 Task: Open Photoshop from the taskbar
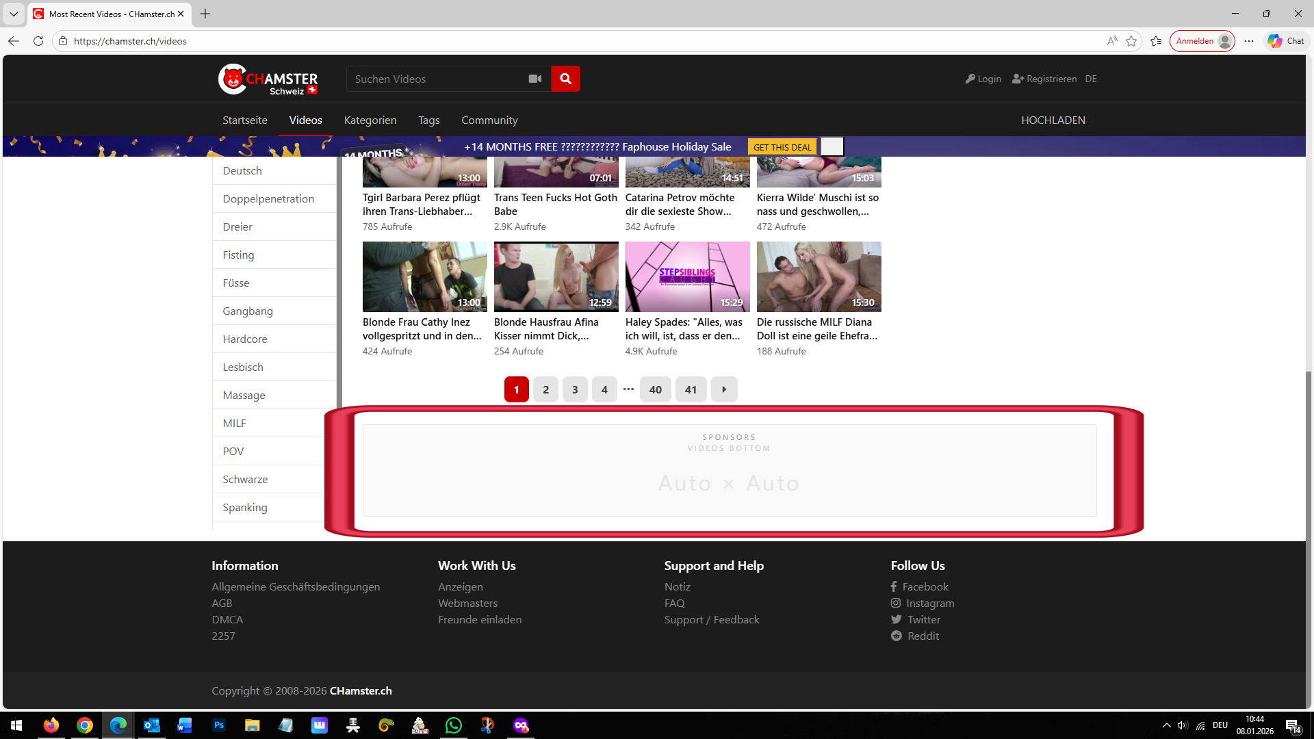click(219, 725)
